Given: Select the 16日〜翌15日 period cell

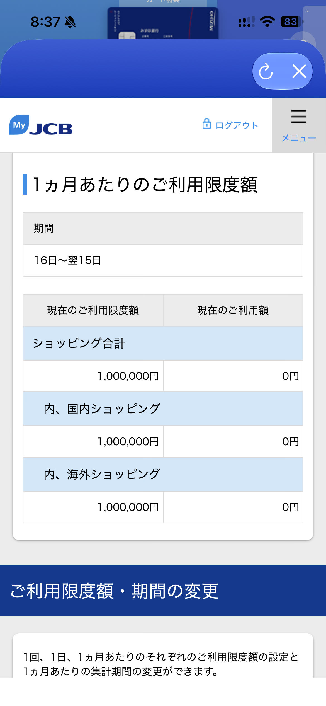Looking at the screenshot, I should (x=163, y=260).
